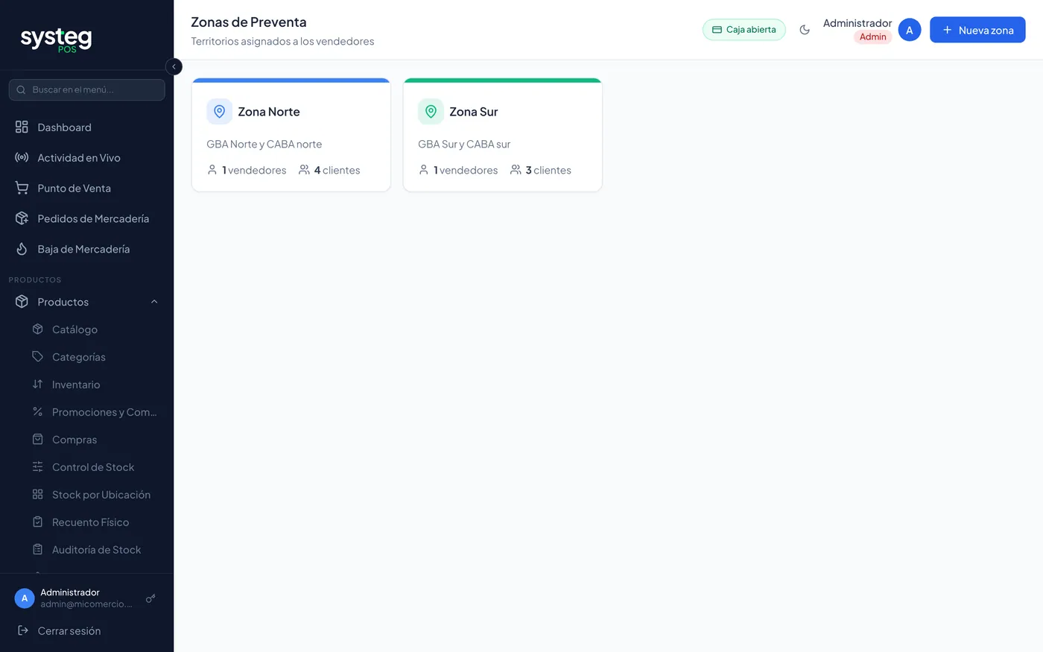Open Recuento Físico entry
Viewport: 1043px width, 652px height.
pos(94,522)
